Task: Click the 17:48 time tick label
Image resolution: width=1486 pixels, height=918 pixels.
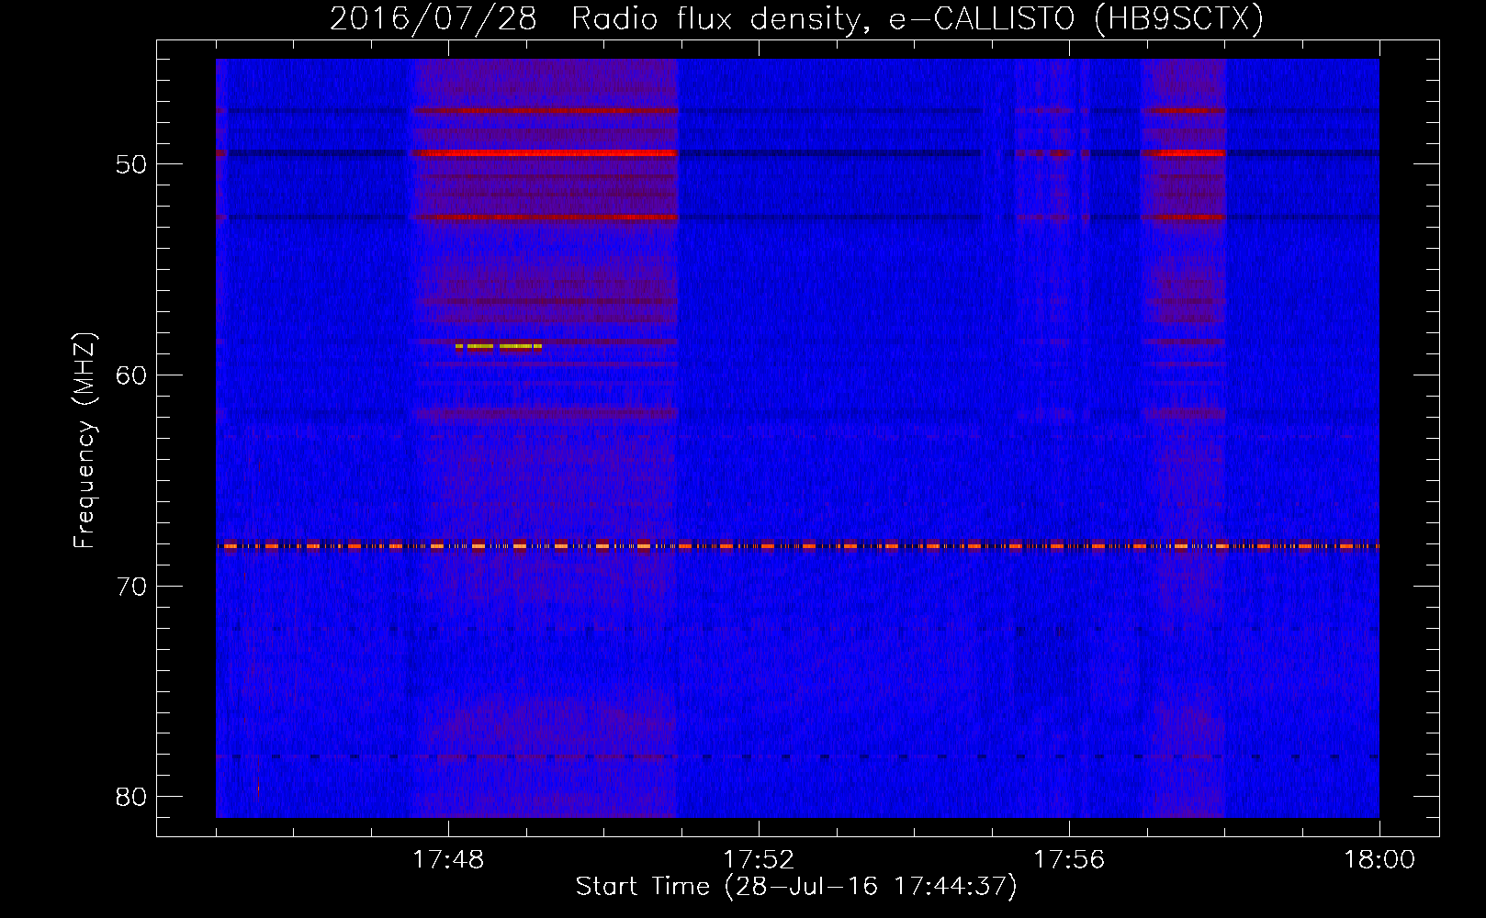Action: pyautogui.click(x=448, y=860)
